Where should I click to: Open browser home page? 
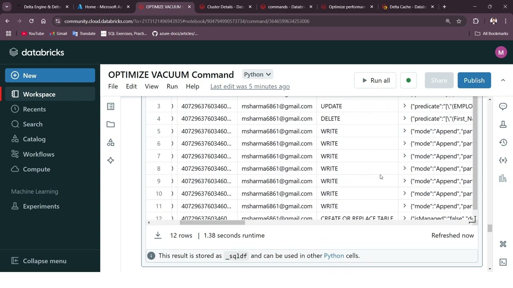pos(43,21)
